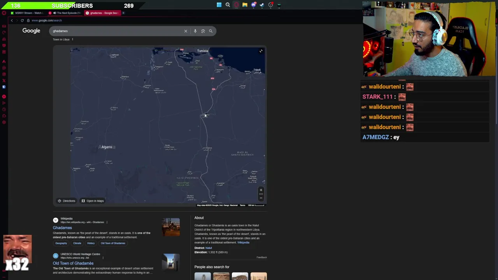Open more options next to Town in Libya

click(x=72, y=39)
